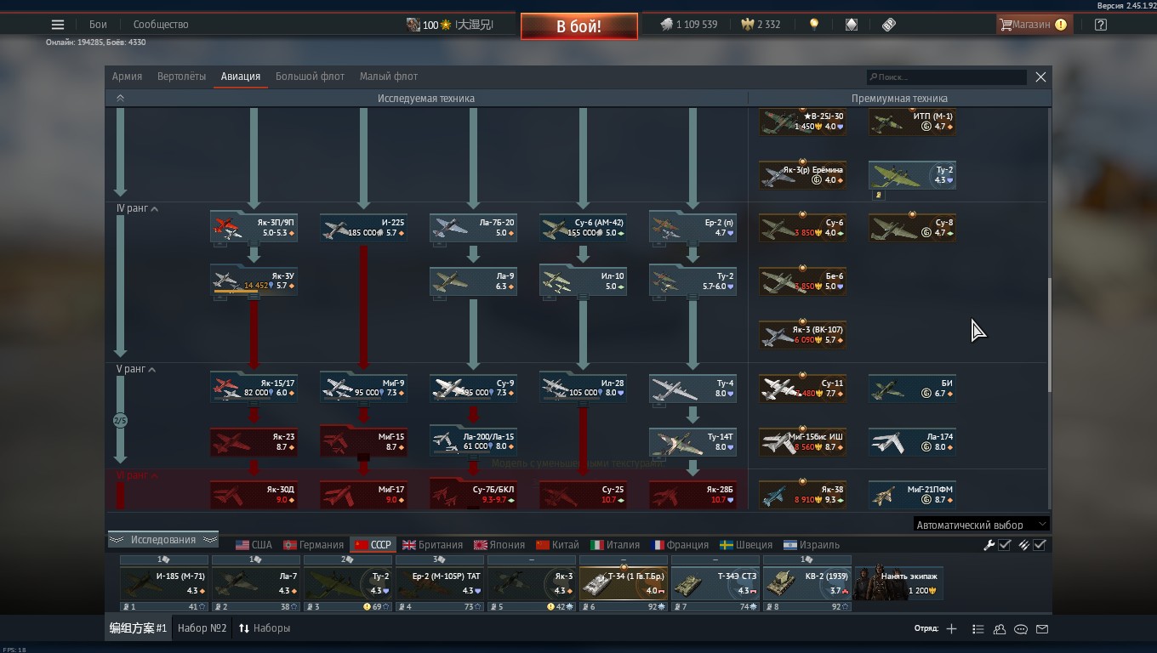Viewport: 1157px width, 653px height.
Task: Select the Германия nation tab
Action: [313, 545]
